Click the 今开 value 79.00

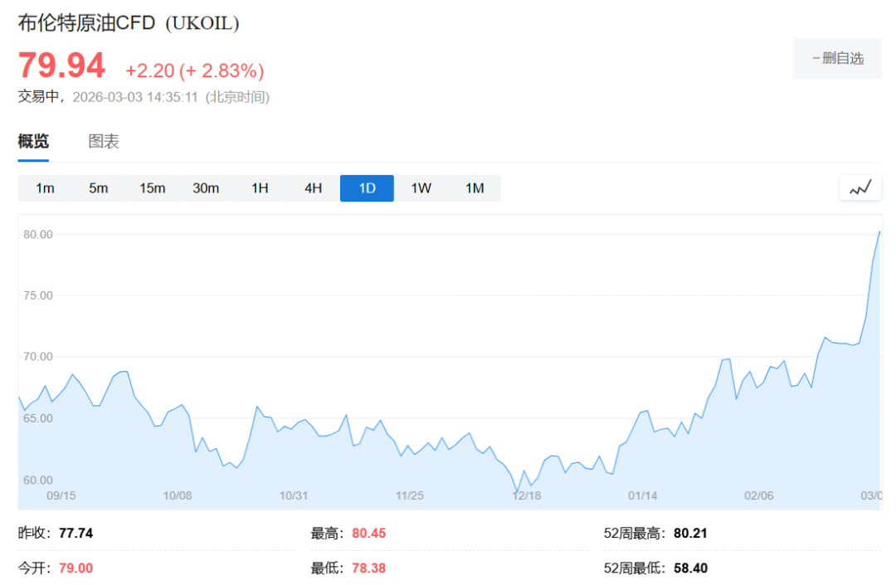75,568
